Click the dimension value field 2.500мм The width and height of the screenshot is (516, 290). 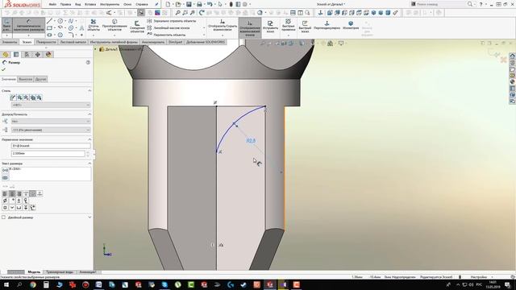(x=48, y=154)
